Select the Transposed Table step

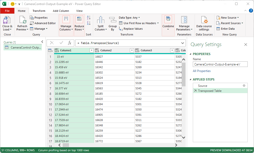tap(220, 91)
